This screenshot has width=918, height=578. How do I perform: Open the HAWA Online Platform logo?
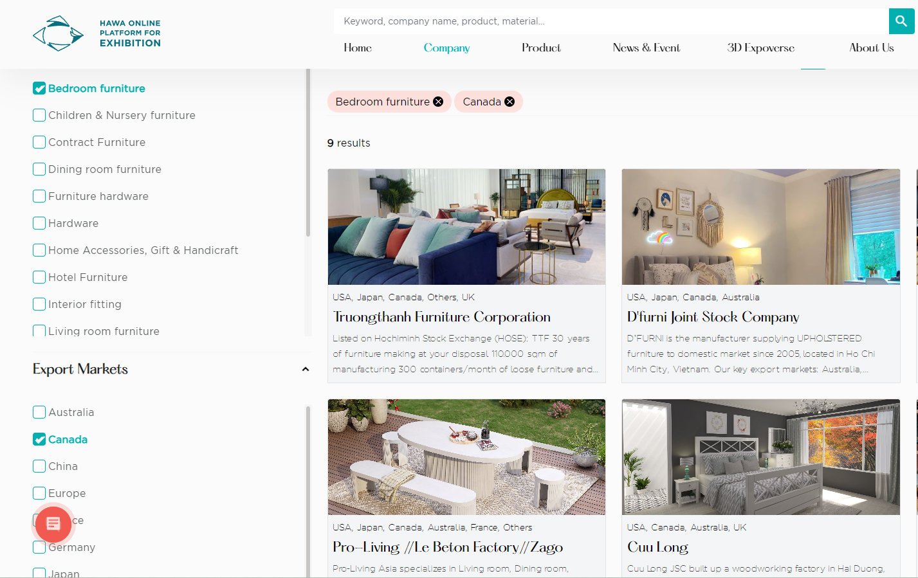click(96, 33)
